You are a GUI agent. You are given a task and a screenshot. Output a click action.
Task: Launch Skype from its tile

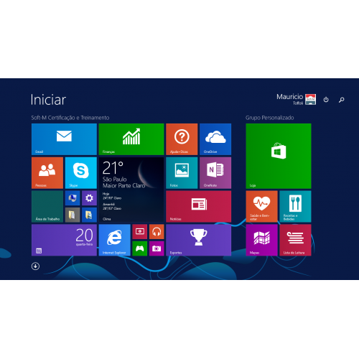(x=81, y=173)
